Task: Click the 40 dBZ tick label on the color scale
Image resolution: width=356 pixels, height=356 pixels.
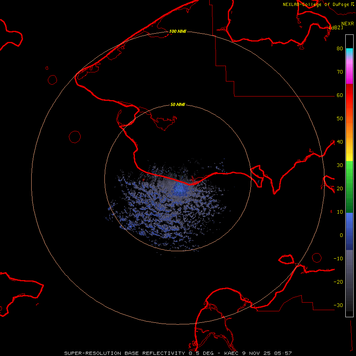Action: [340, 142]
